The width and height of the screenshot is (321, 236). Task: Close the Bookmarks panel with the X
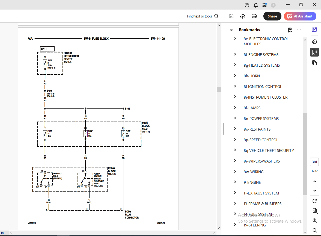pyautogui.click(x=231, y=30)
